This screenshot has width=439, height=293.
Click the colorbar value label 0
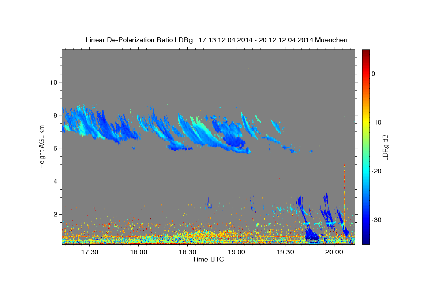coord(374,74)
